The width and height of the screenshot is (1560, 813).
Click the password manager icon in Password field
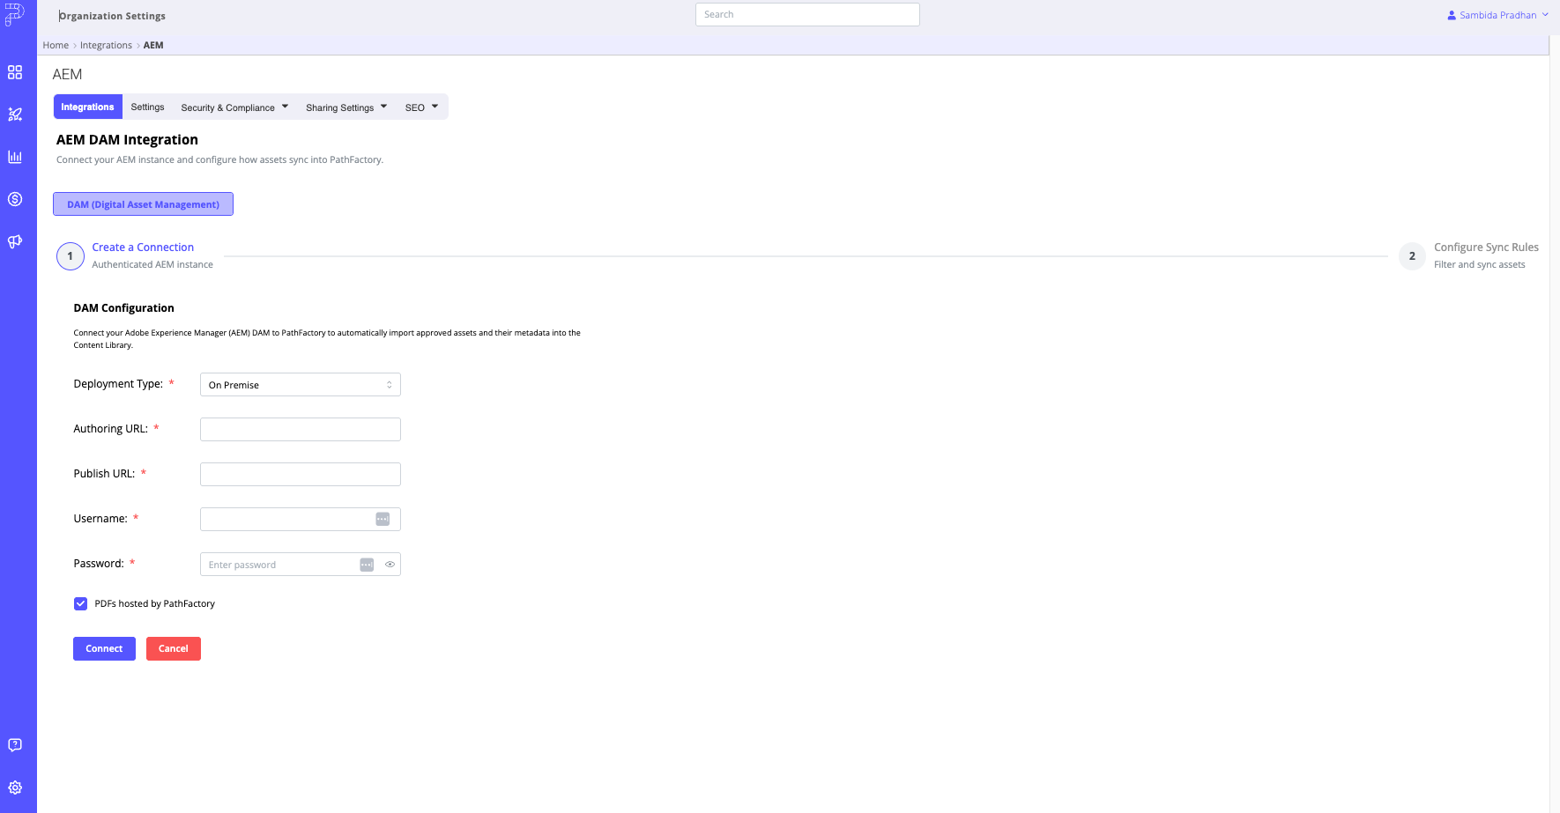coord(367,565)
